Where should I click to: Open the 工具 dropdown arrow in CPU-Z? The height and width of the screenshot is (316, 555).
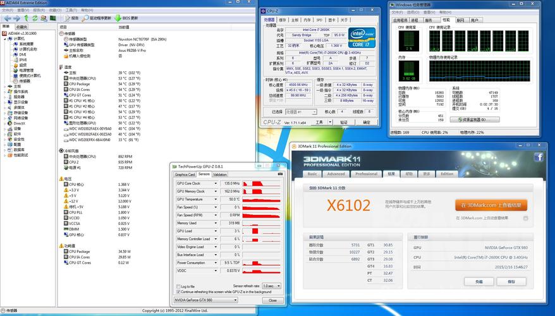click(330, 122)
